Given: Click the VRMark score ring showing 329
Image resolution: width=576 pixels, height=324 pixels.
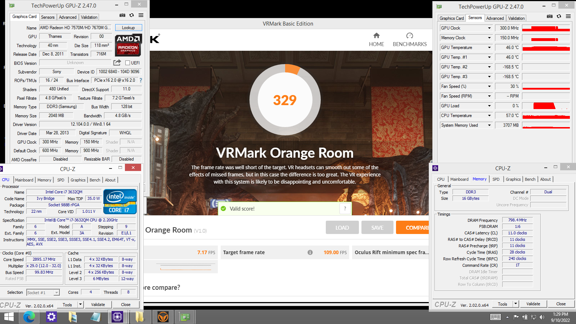Looking at the screenshot, I should click(285, 100).
